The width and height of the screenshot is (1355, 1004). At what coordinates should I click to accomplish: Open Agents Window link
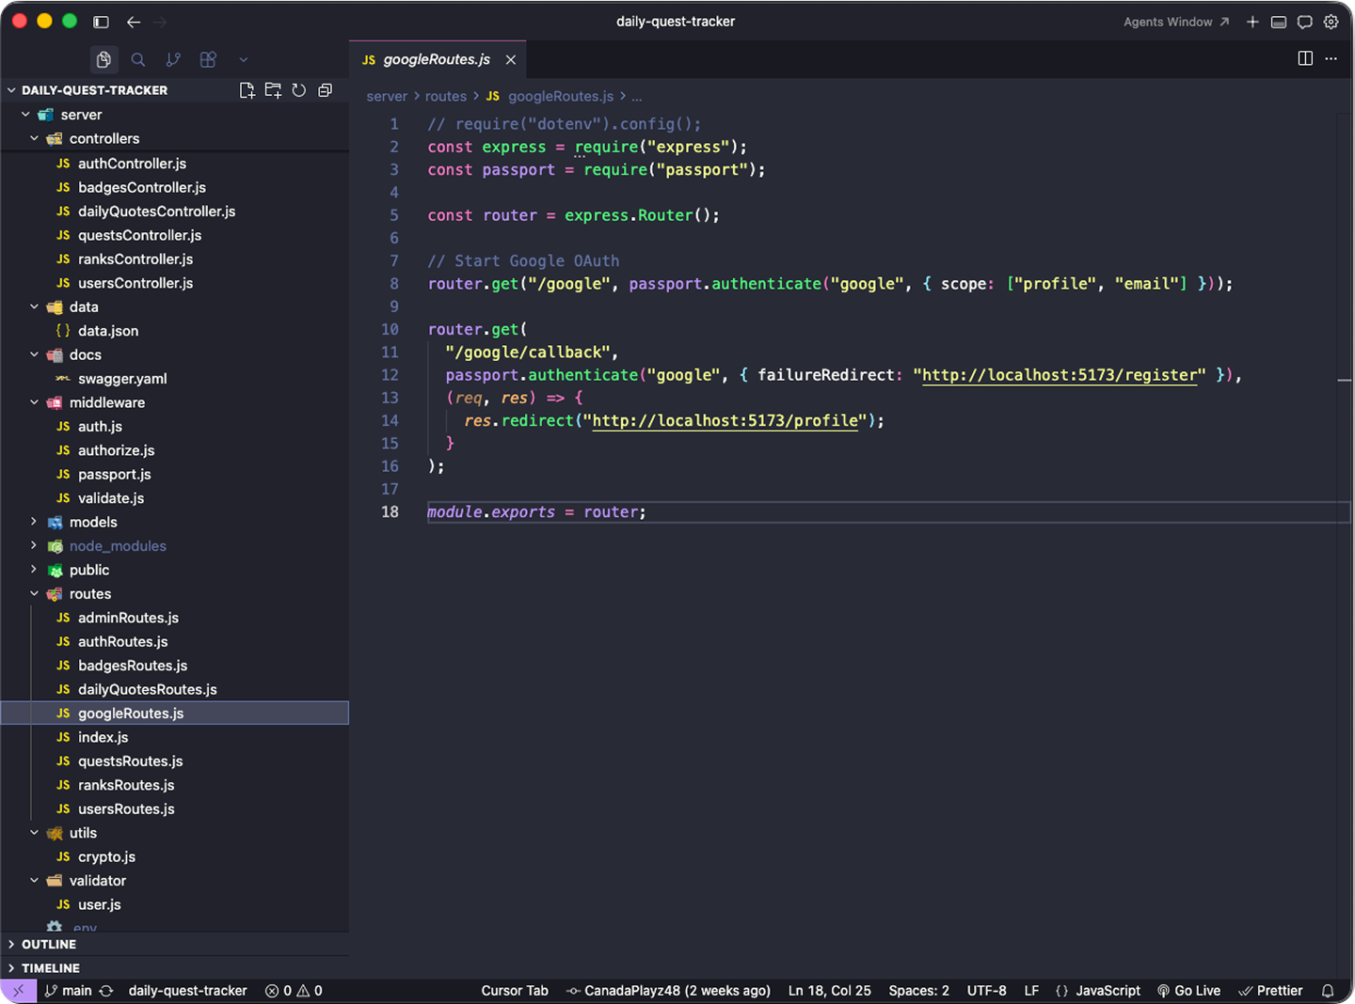(x=1175, y=22)
